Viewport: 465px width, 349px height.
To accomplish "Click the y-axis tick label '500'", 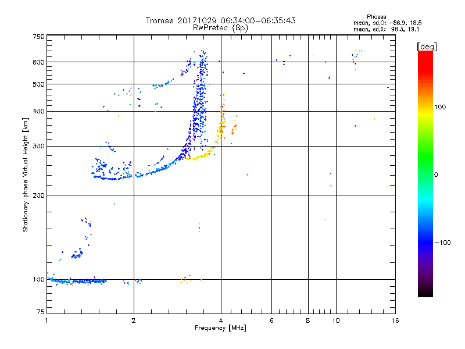I will pyautogui.click(x=38, y=84).
